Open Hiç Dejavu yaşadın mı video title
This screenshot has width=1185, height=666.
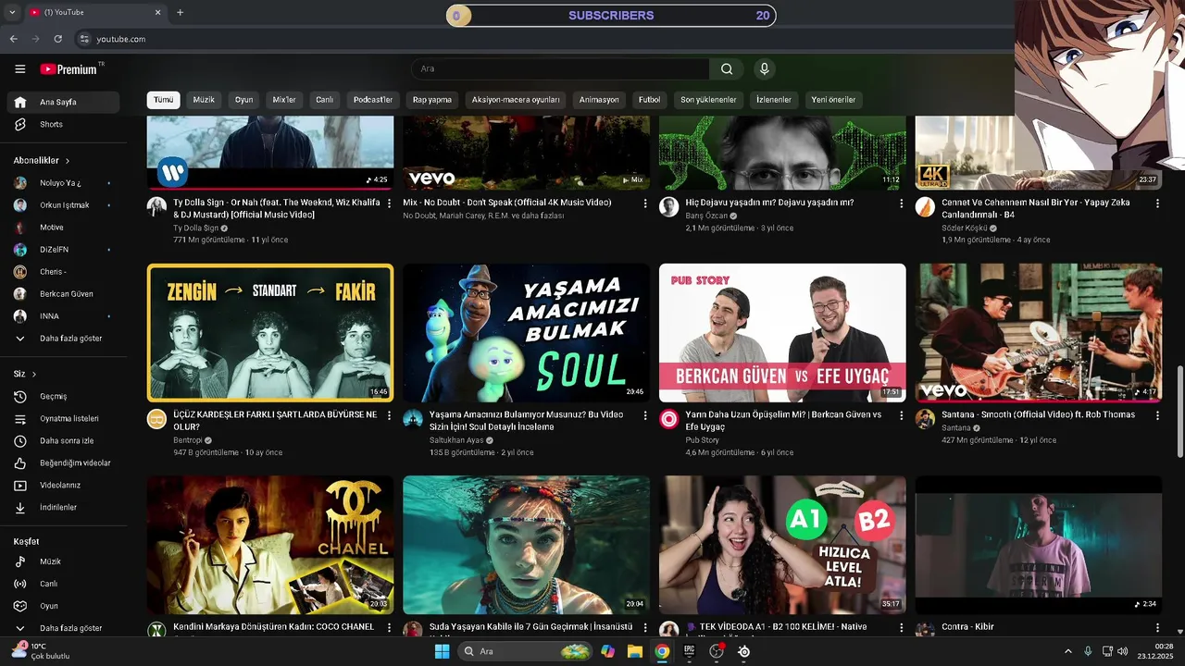pos(769,203)
